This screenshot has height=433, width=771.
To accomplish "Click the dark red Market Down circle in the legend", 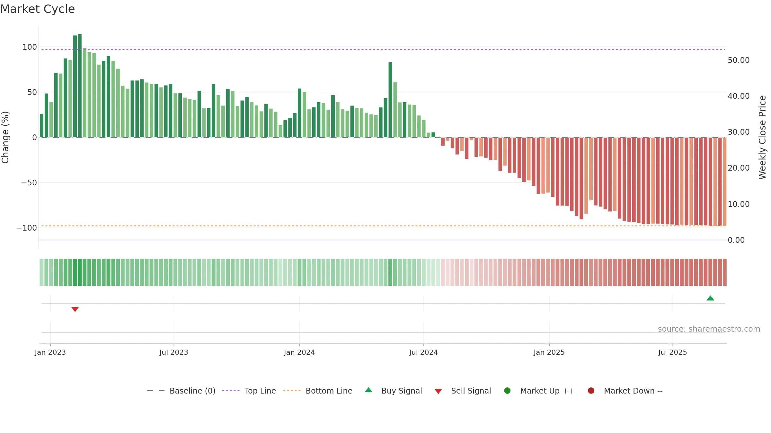I will click(x=591, y=391).
